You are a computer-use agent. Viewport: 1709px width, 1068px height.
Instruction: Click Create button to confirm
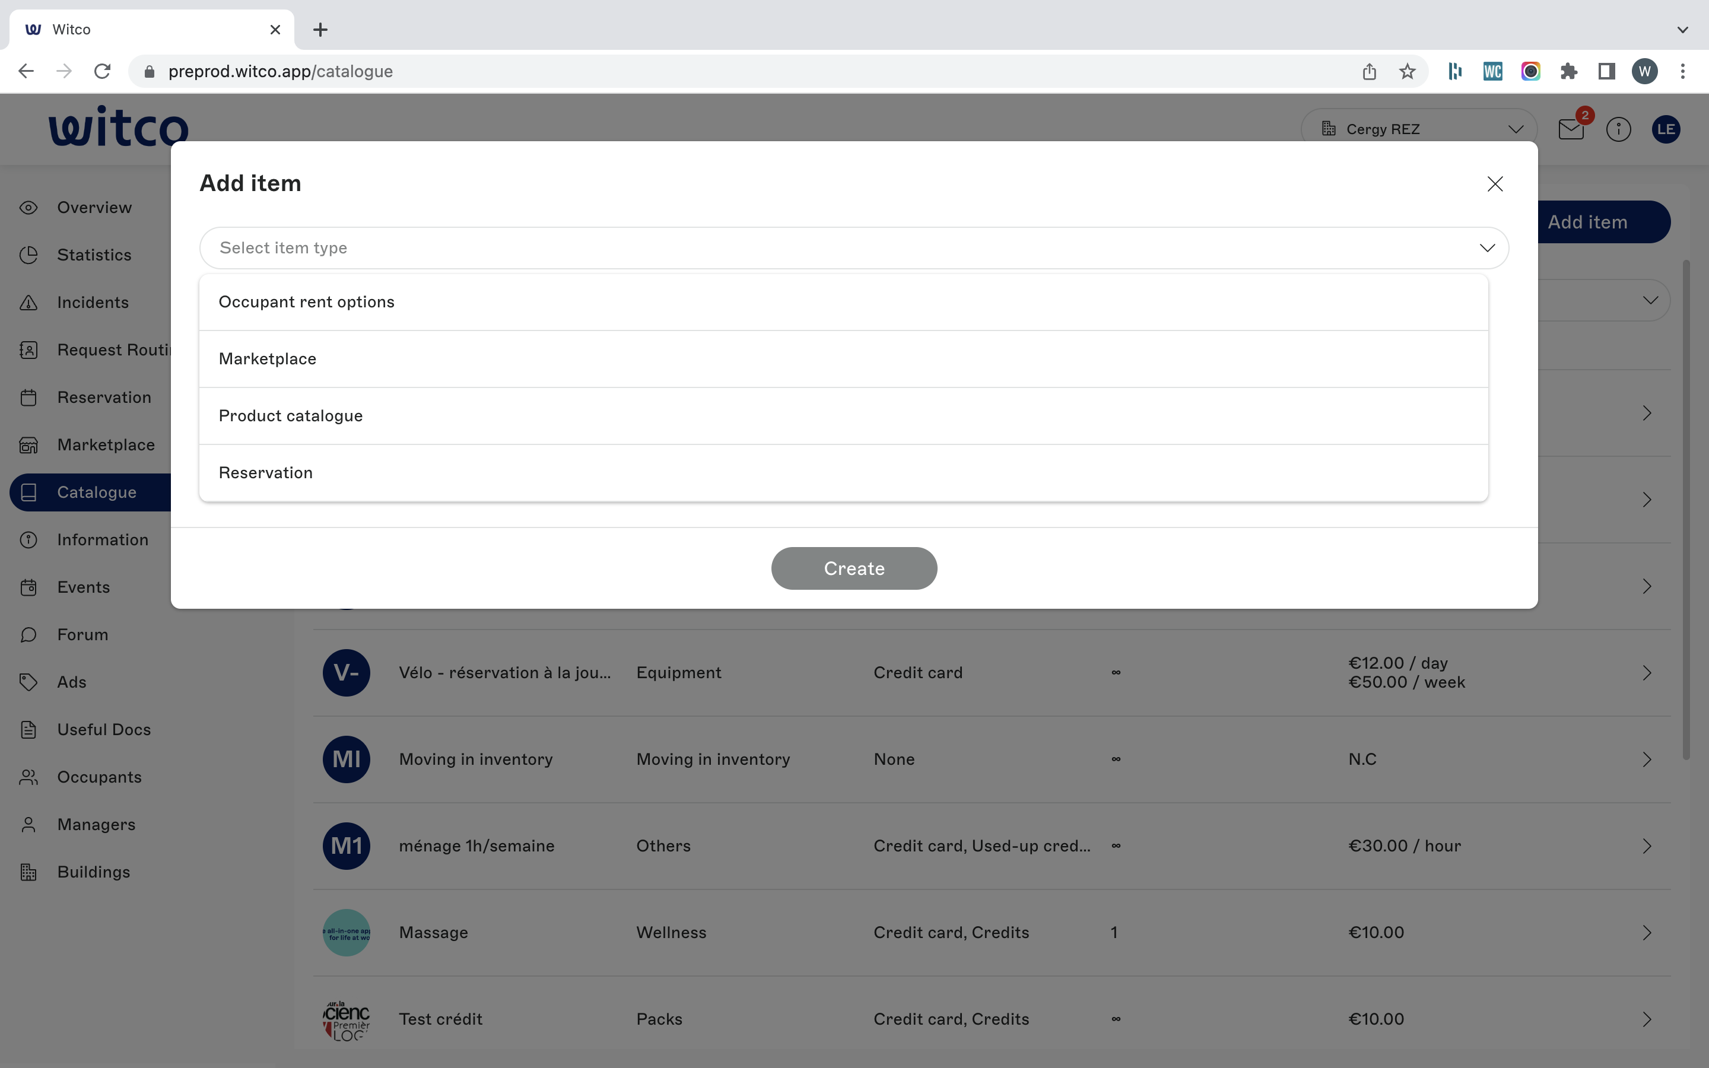[x=854, y=568]
